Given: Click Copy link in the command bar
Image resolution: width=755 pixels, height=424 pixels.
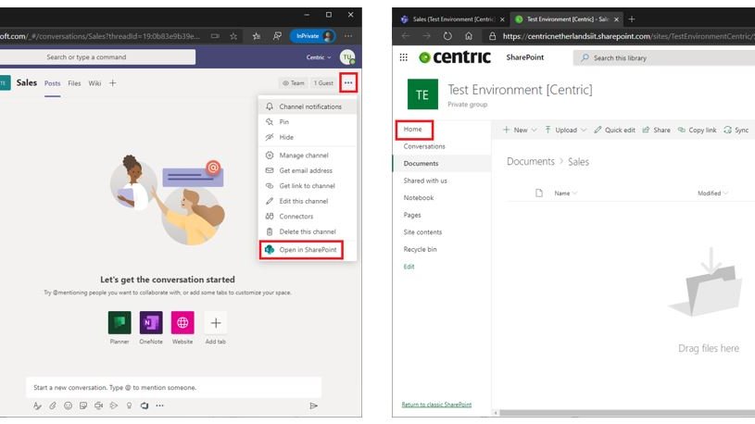Looking at the screenshot, I should click(x=698, y=130).
